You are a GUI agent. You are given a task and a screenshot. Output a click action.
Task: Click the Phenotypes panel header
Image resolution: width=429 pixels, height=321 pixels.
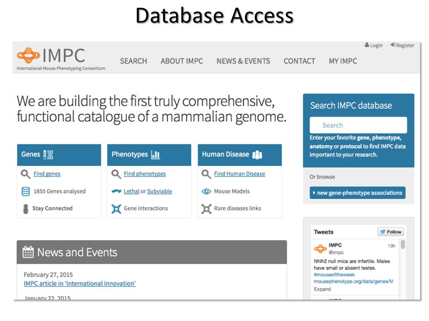point(149,155)
